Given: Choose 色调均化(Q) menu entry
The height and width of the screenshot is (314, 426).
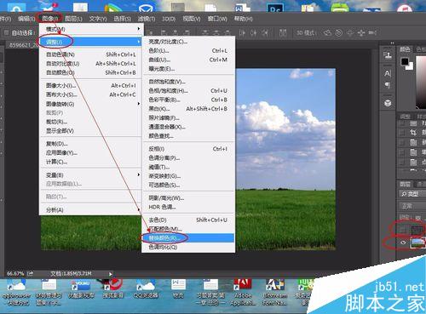Looking at the screenshot, I should 188,247.
